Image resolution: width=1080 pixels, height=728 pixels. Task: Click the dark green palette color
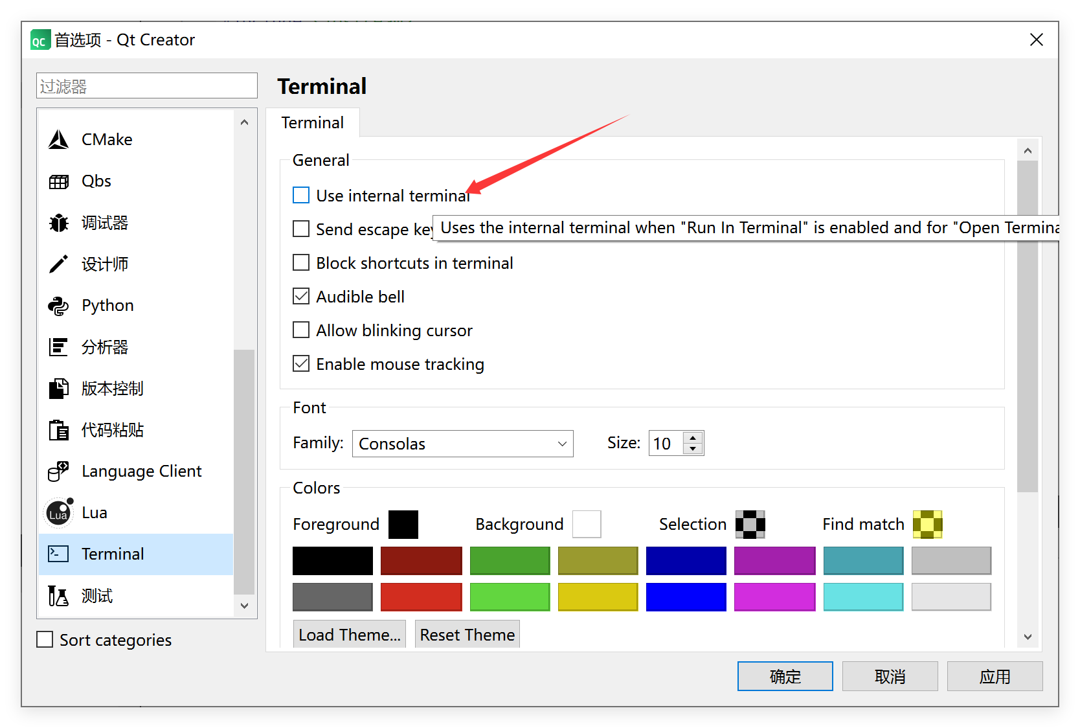[x=510, y=561]
